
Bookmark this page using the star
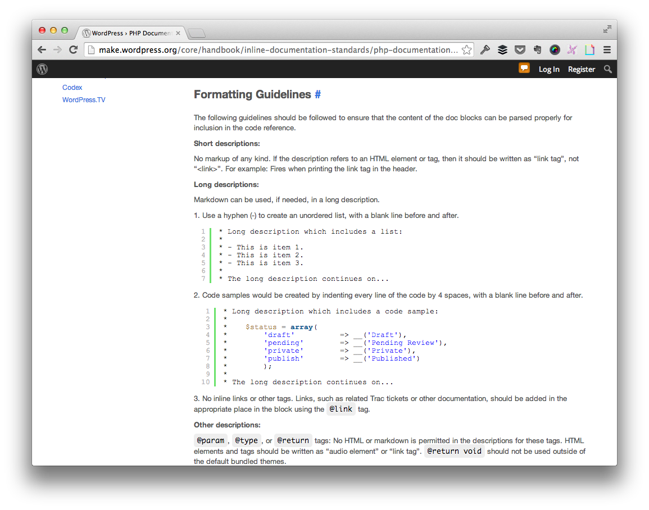466,49
